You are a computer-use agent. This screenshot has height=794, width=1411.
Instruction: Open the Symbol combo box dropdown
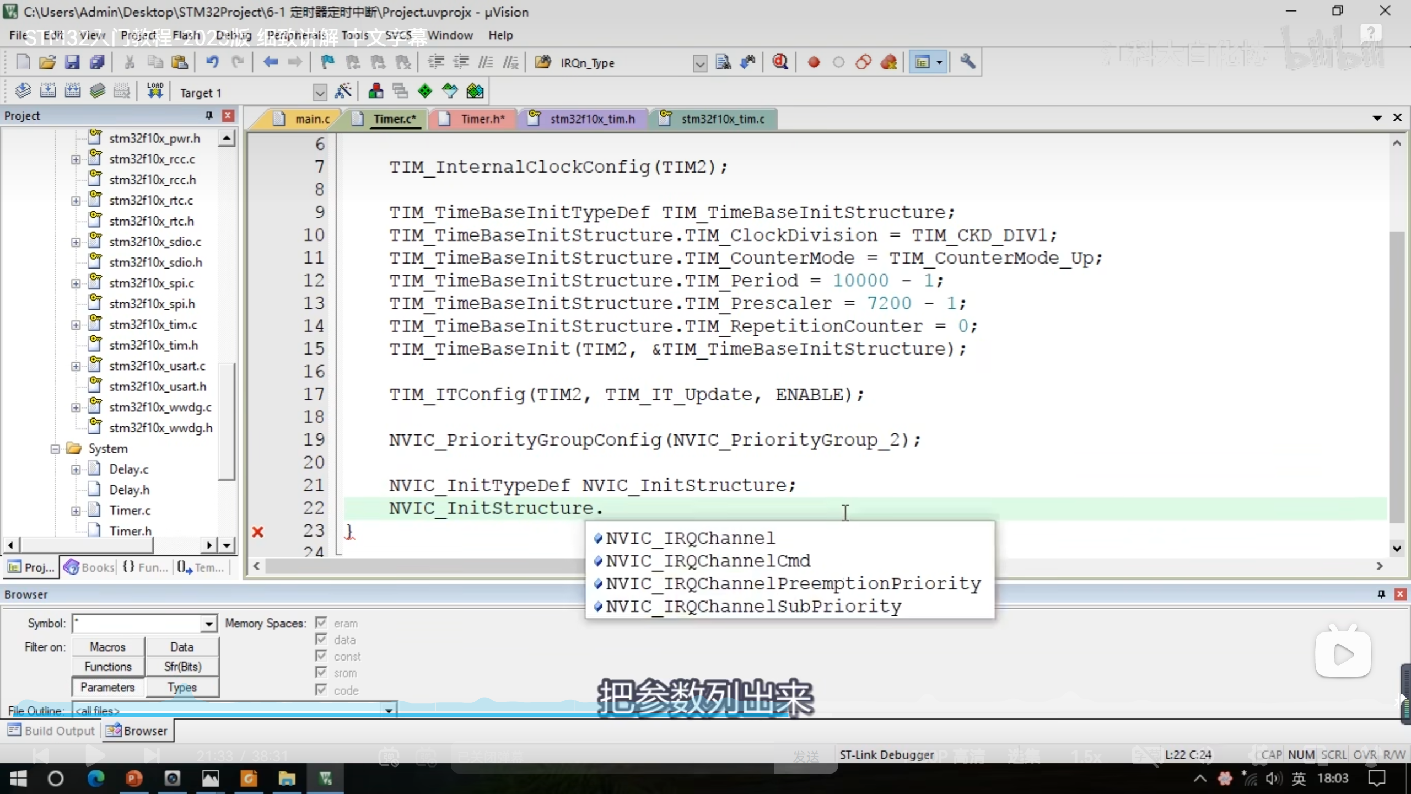click(x=208, y=624)
